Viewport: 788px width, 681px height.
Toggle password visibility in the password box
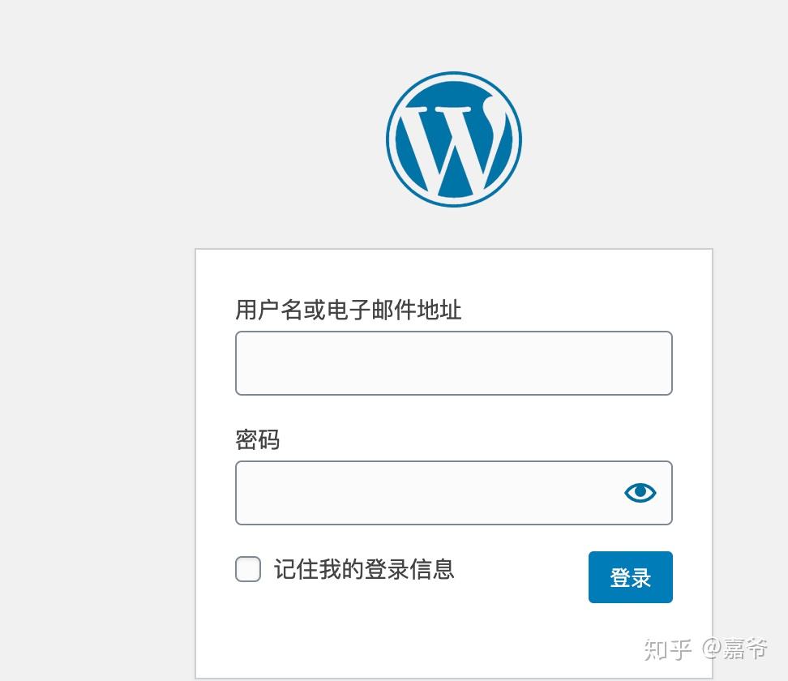(x=640, y=493)
